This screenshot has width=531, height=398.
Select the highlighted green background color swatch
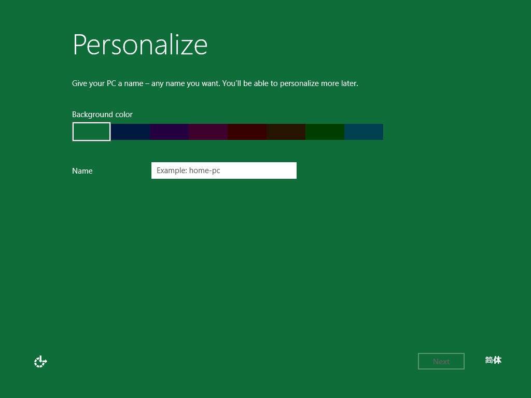tap(91, 132)
